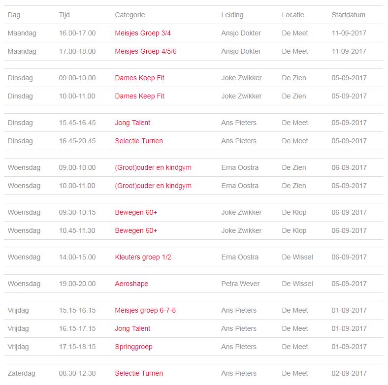The image size is (388, 385).
Task: Open the Meisjes Groep 4/5/6 link
Action: pyautogui.click(x=146, y=52)
